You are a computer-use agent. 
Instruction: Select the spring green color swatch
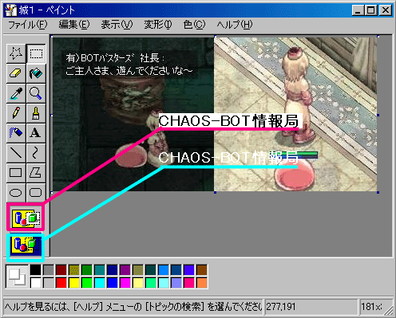pyautogui.click(x=151, y=283)
